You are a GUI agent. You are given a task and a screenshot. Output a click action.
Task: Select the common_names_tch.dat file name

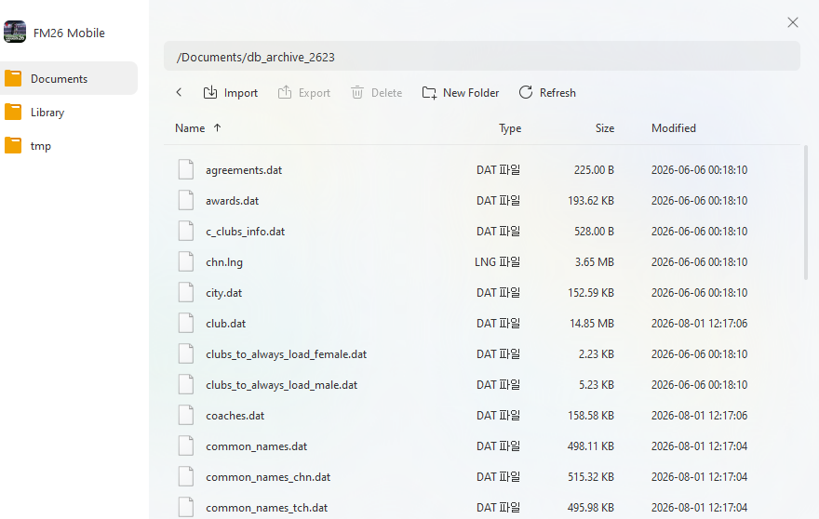(266, 508)
